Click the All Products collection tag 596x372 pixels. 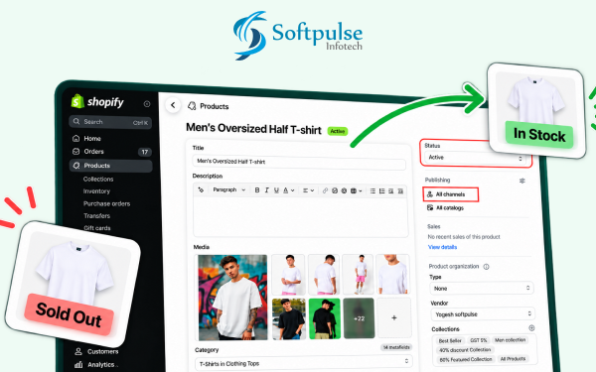tap(513, 359)
